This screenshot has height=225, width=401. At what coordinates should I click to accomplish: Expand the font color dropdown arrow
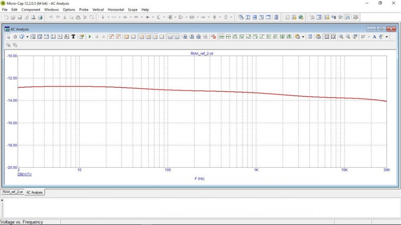click(x=387, y=36)
